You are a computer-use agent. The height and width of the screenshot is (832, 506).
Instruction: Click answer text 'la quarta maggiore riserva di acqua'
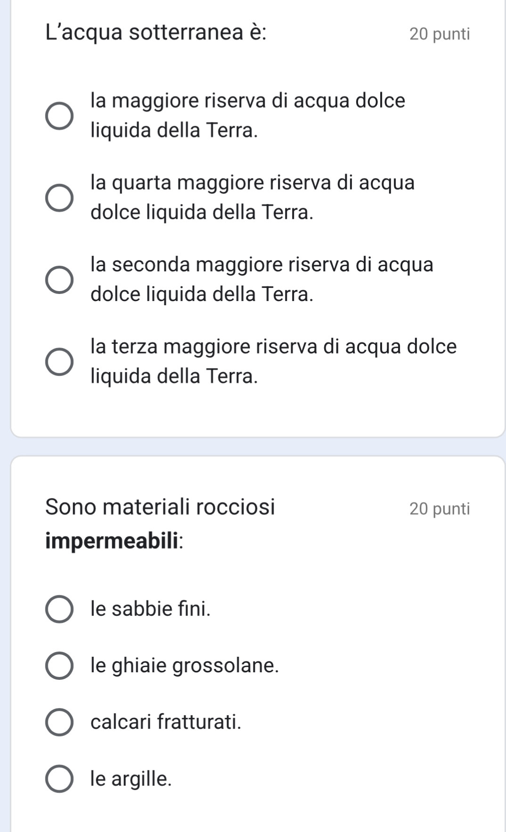(x=253, y=183)
